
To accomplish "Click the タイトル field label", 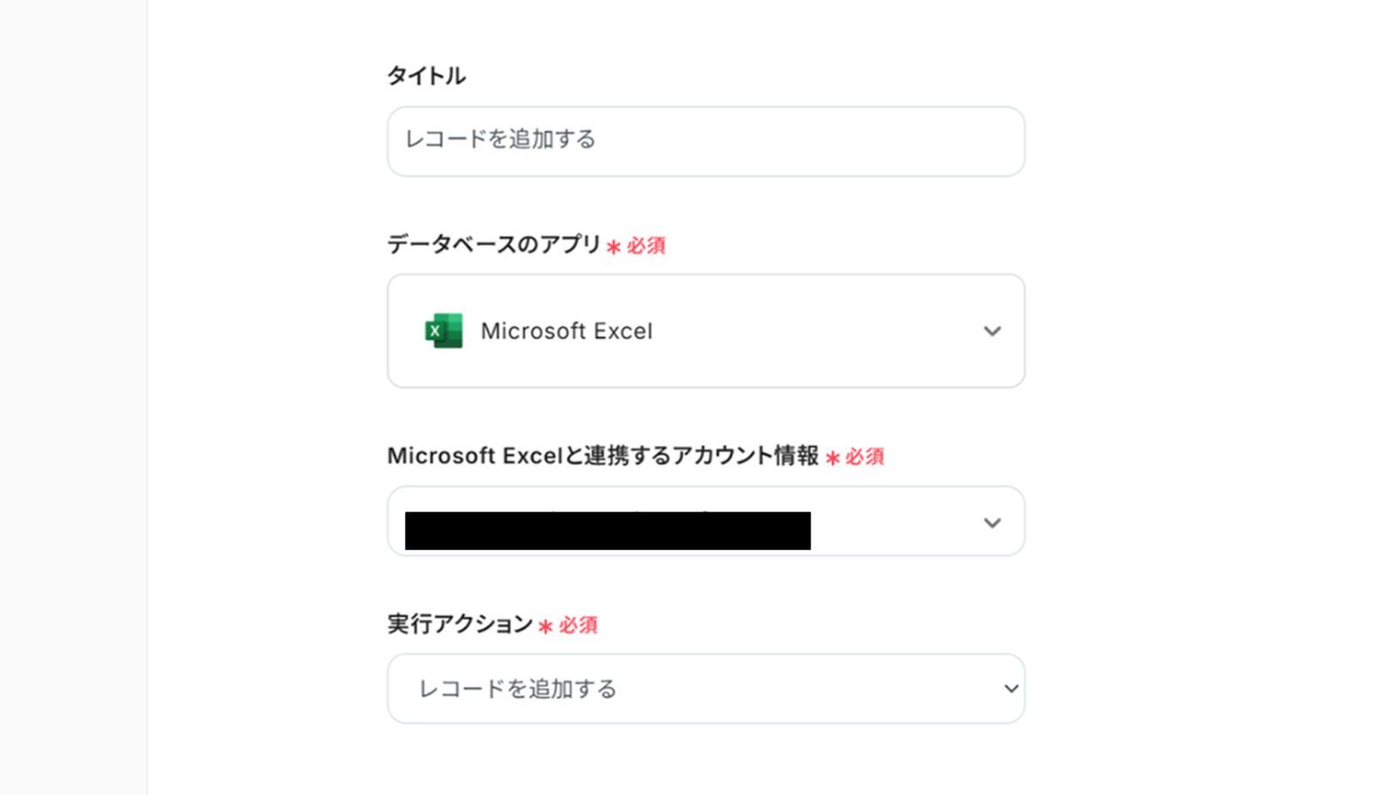I will (x=426, y=76).
